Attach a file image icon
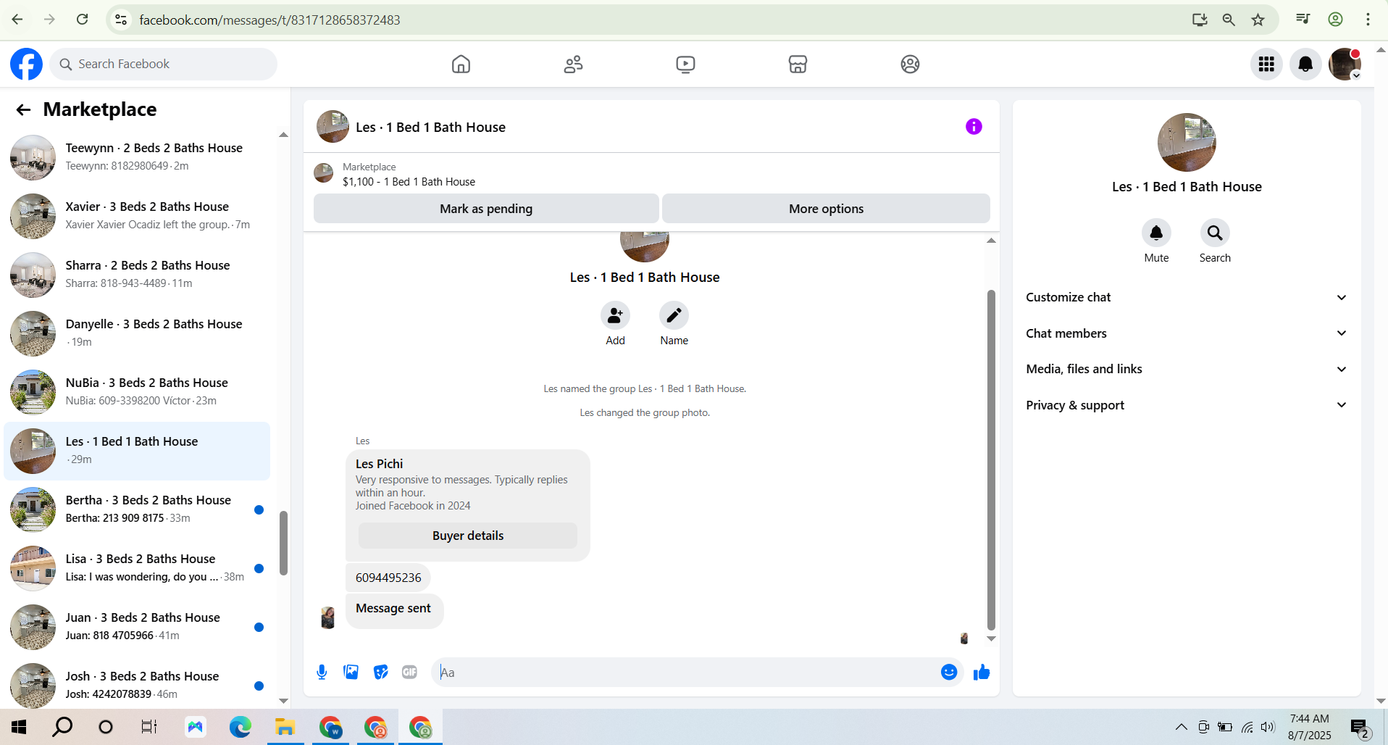 (x=351, y=673)
